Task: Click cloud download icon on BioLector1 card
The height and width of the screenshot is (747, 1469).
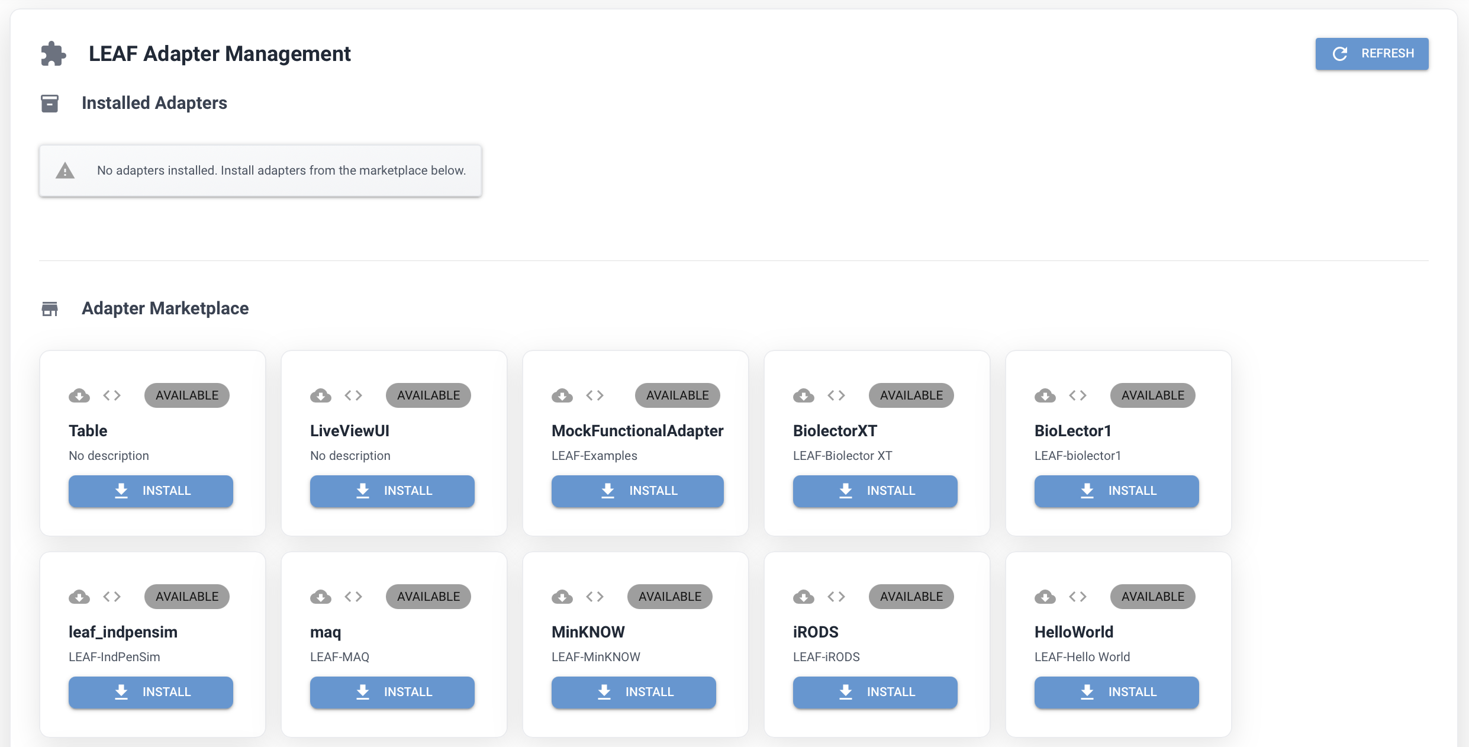Action: pyautogui.click(x=1045, y=395)
